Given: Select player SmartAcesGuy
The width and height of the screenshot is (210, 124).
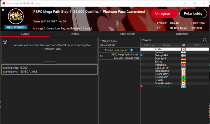Looking at the screenshot, I should point(163,83).
